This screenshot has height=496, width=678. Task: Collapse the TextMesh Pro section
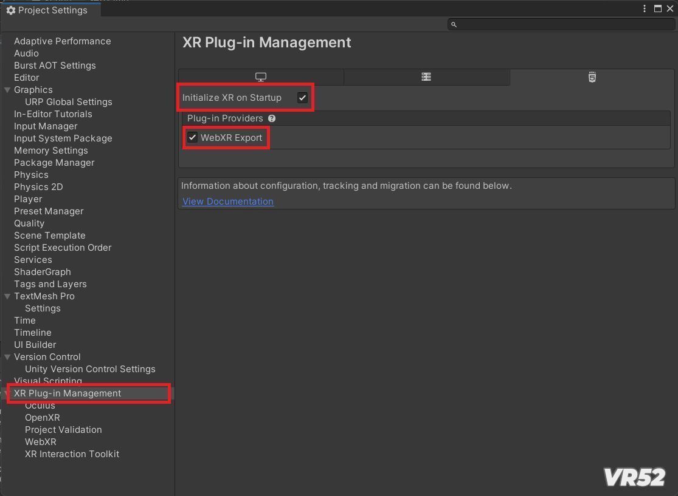[7, 296]
